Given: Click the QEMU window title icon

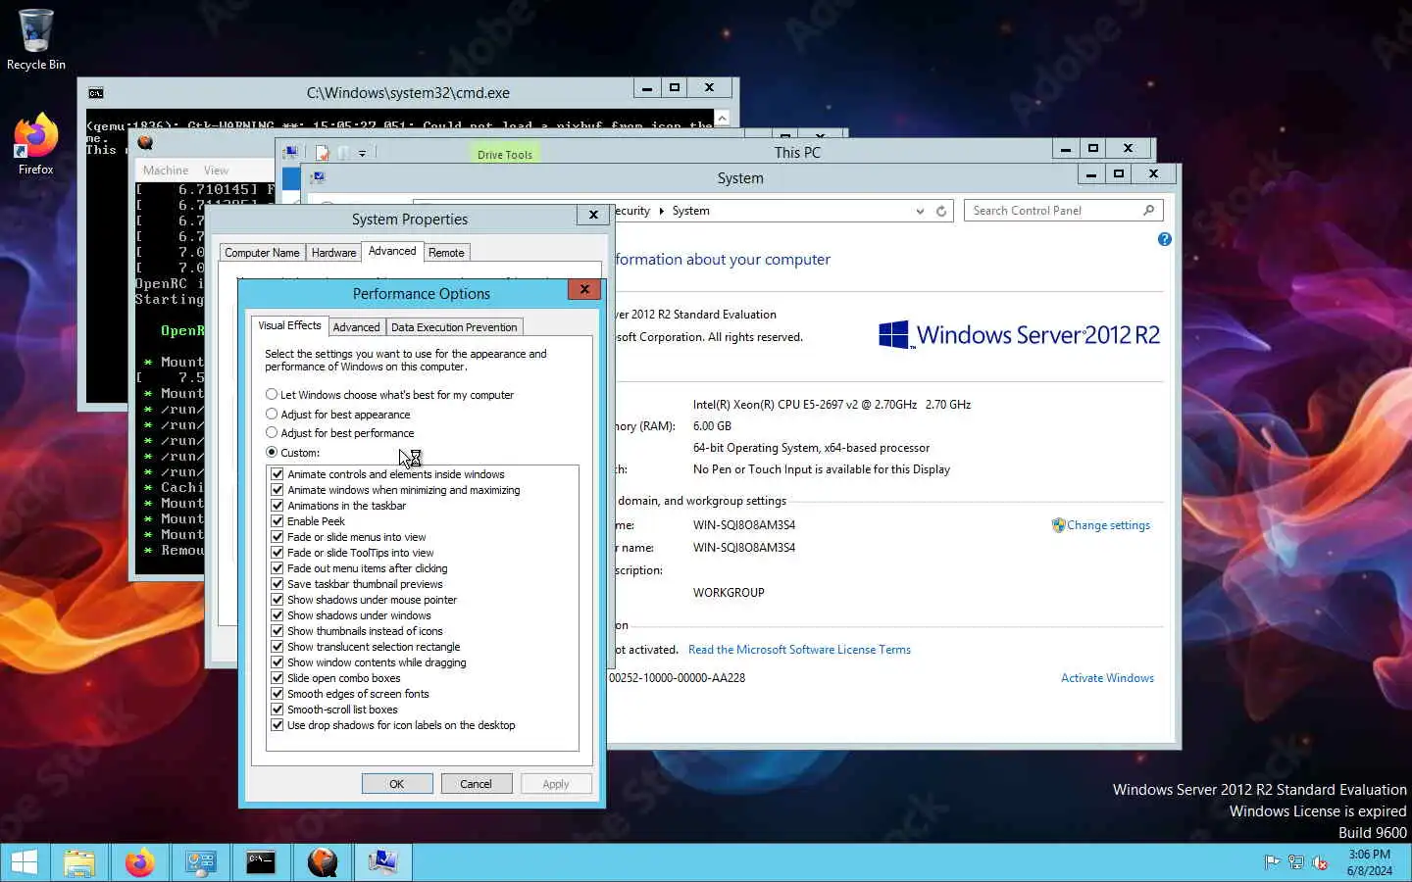Looking at the screenshot, I should click(x=145, y=142).
